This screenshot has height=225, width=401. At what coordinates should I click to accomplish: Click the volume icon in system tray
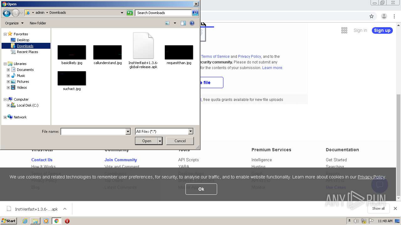356,221
